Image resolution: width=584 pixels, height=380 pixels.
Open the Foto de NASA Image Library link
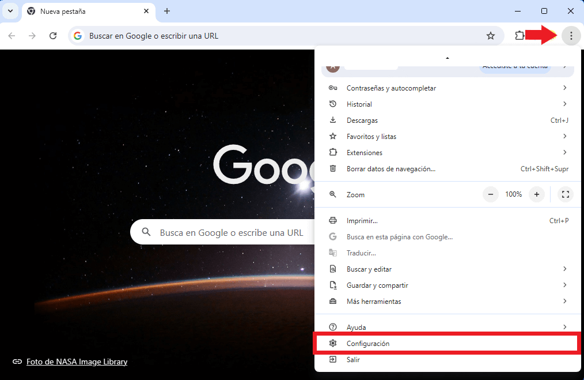click(77, 362)
